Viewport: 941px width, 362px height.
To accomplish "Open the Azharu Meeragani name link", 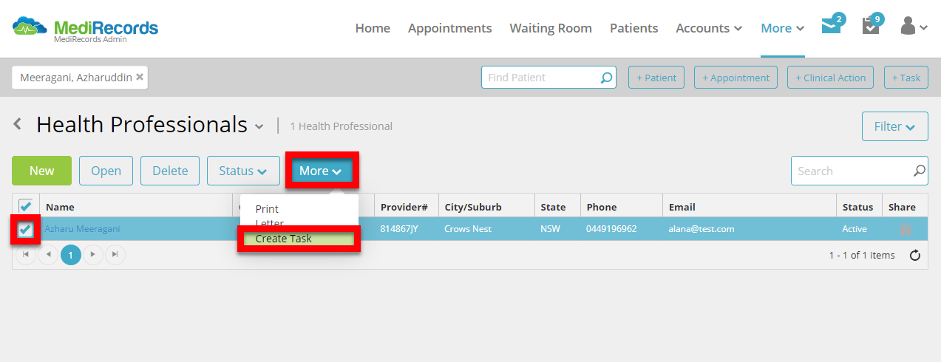I will click(82, 229).
